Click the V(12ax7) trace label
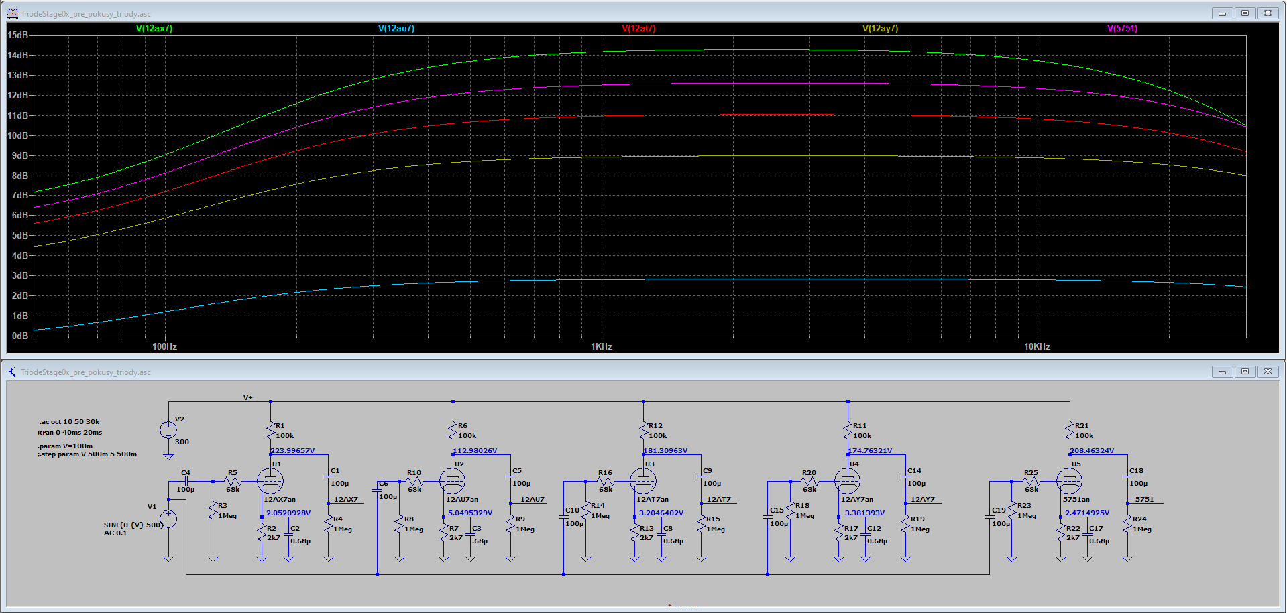 click(154, 28)
